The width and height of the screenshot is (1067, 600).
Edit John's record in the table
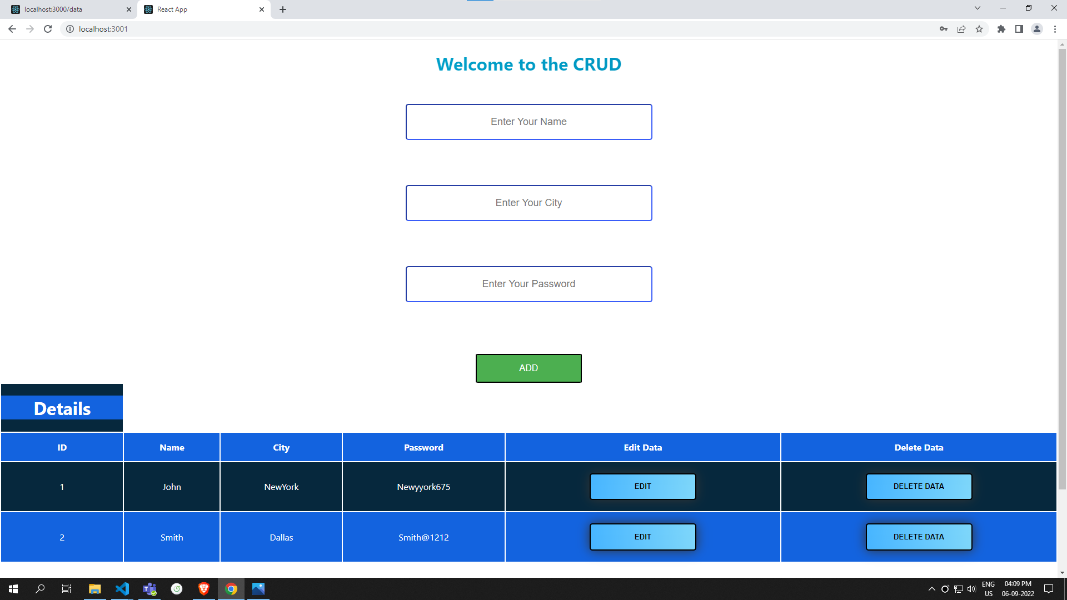642,486
